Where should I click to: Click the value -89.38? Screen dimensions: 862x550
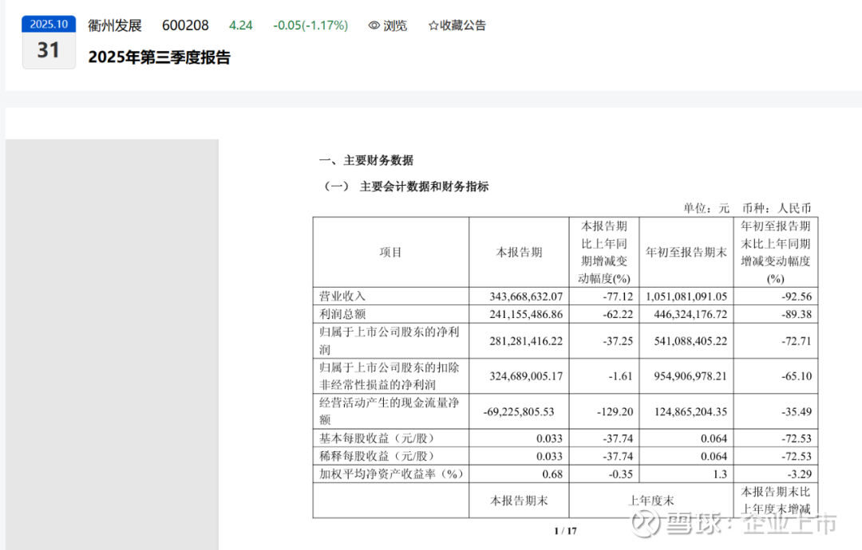click(x=797, y=315)
